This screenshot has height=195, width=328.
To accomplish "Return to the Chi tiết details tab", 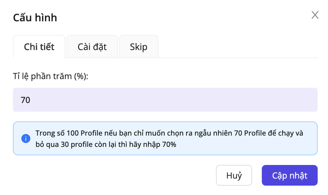I will click(x=39, y=47).
